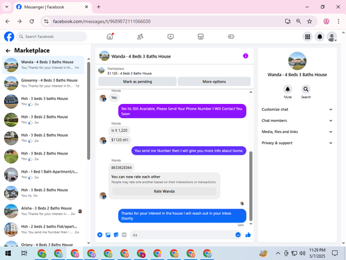Open Chrome three-dot menu
Image resolution: width=346 pixels, height=260 pixels.
338,21
